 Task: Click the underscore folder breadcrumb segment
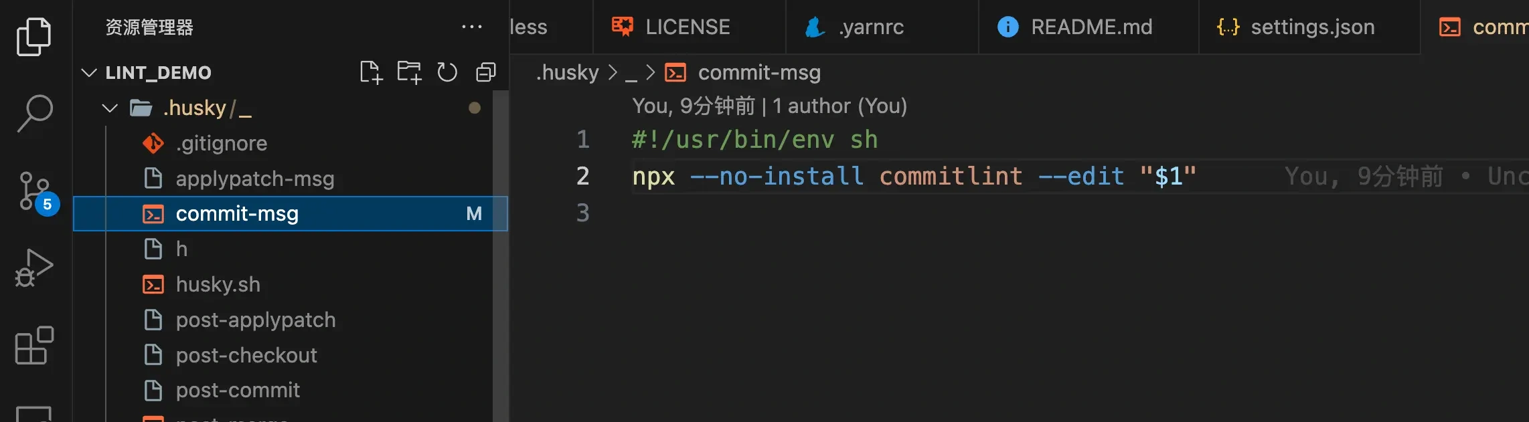[x=631, y=72]
